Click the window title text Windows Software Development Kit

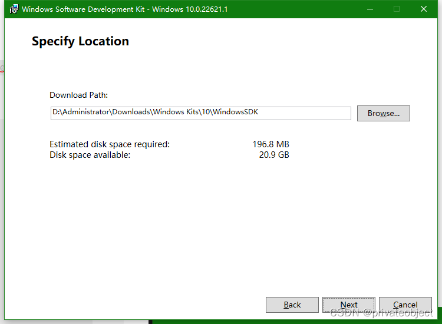pos(83,9)
